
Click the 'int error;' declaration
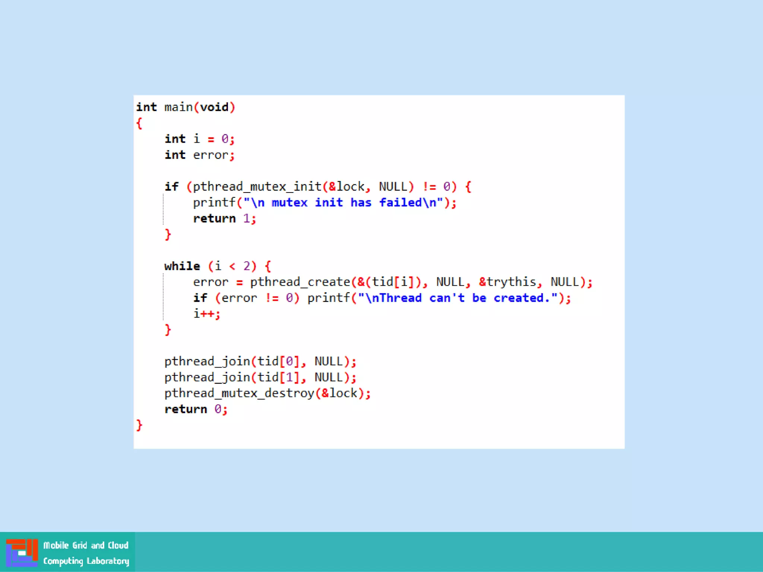[199, 155]
